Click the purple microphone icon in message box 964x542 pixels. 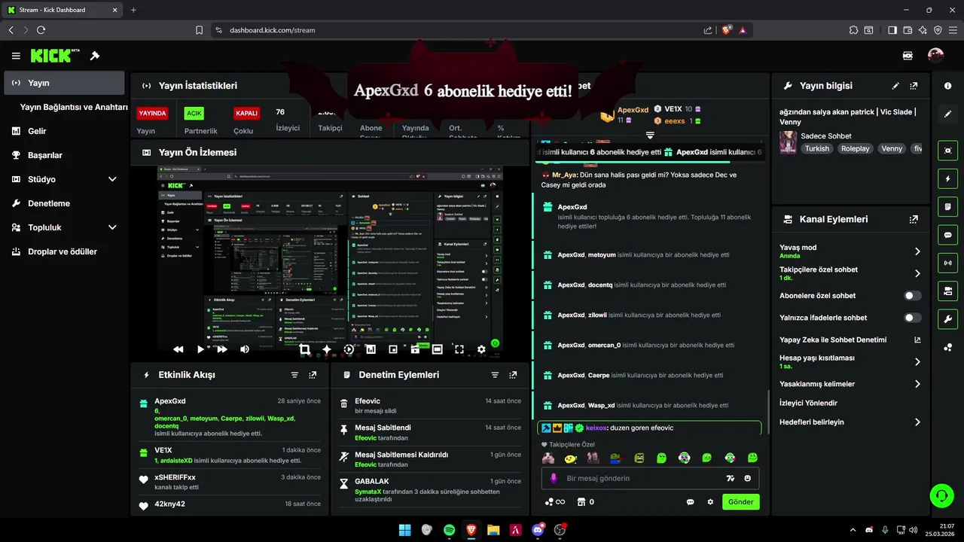pos(554,478)
